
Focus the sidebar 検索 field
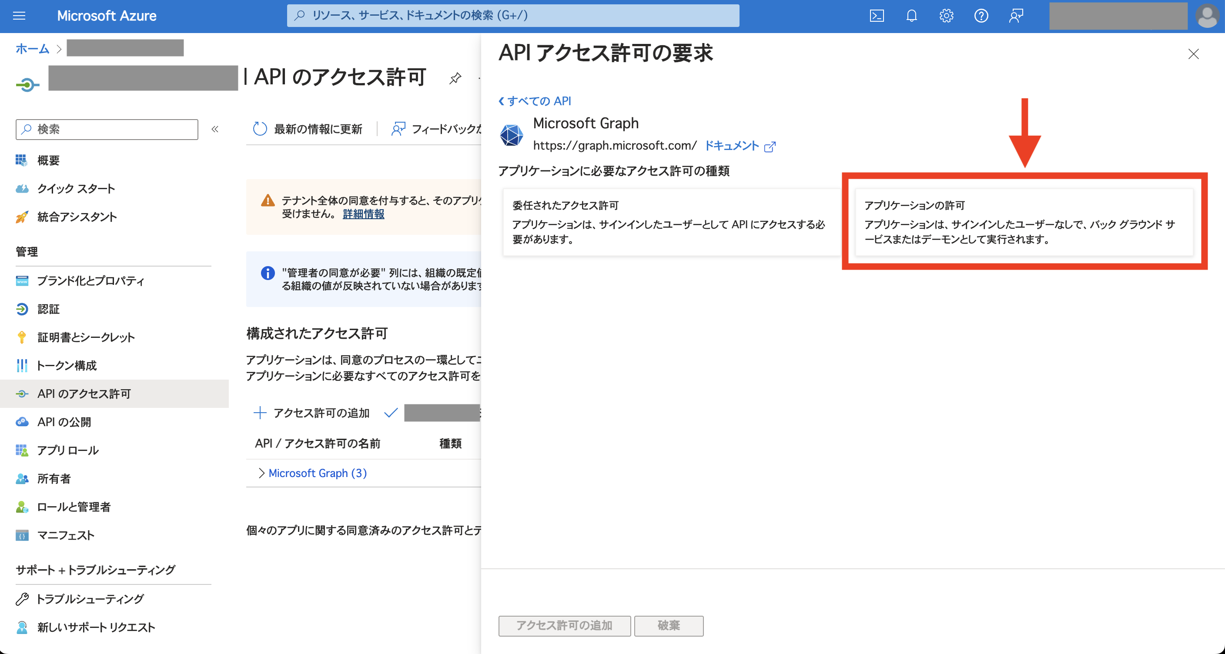(x=107, y=129)
